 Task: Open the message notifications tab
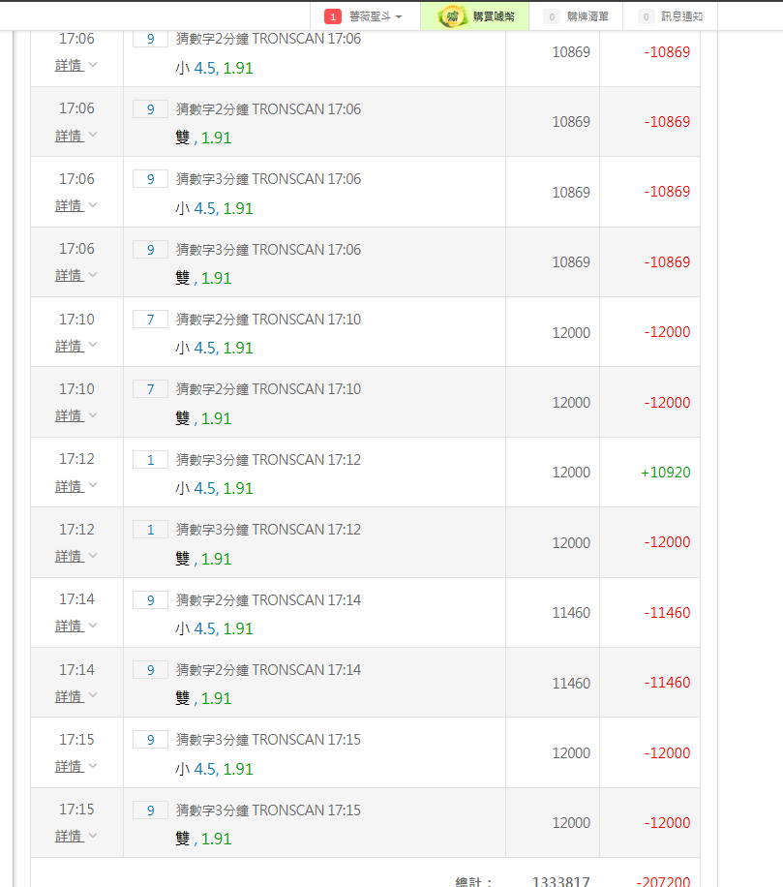tap(671, 16)
